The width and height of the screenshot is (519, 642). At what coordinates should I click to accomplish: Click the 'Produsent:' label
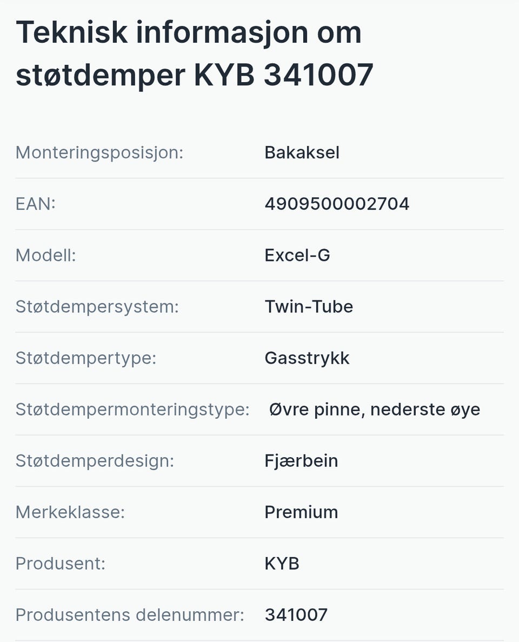[61, 563]
